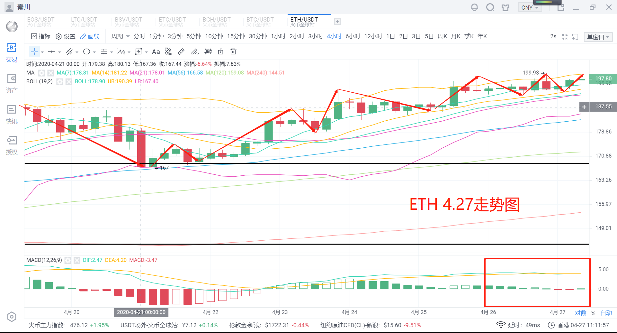Open the 指标 indicators panel
The image size is (617, 333).
pos(41,36)
